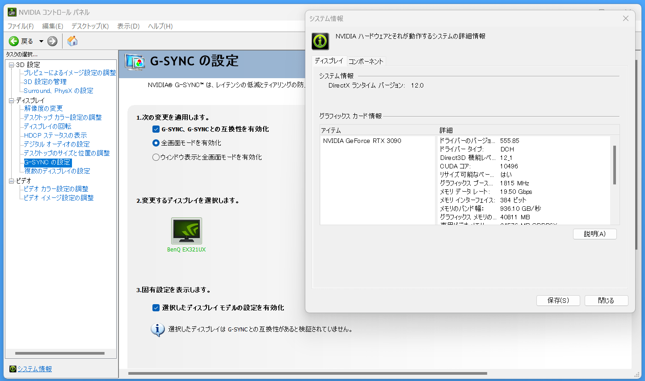Image resolution: width=645 pixels, height=381 pixels.
Task: Click the icon beside システム情報 link
Action: point(13,369)
